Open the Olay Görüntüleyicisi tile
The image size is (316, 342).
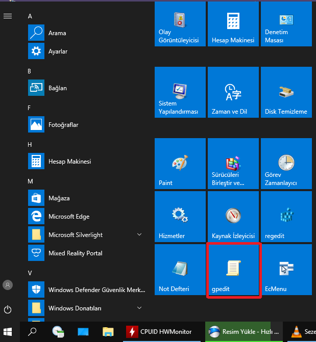click(180, 24)
